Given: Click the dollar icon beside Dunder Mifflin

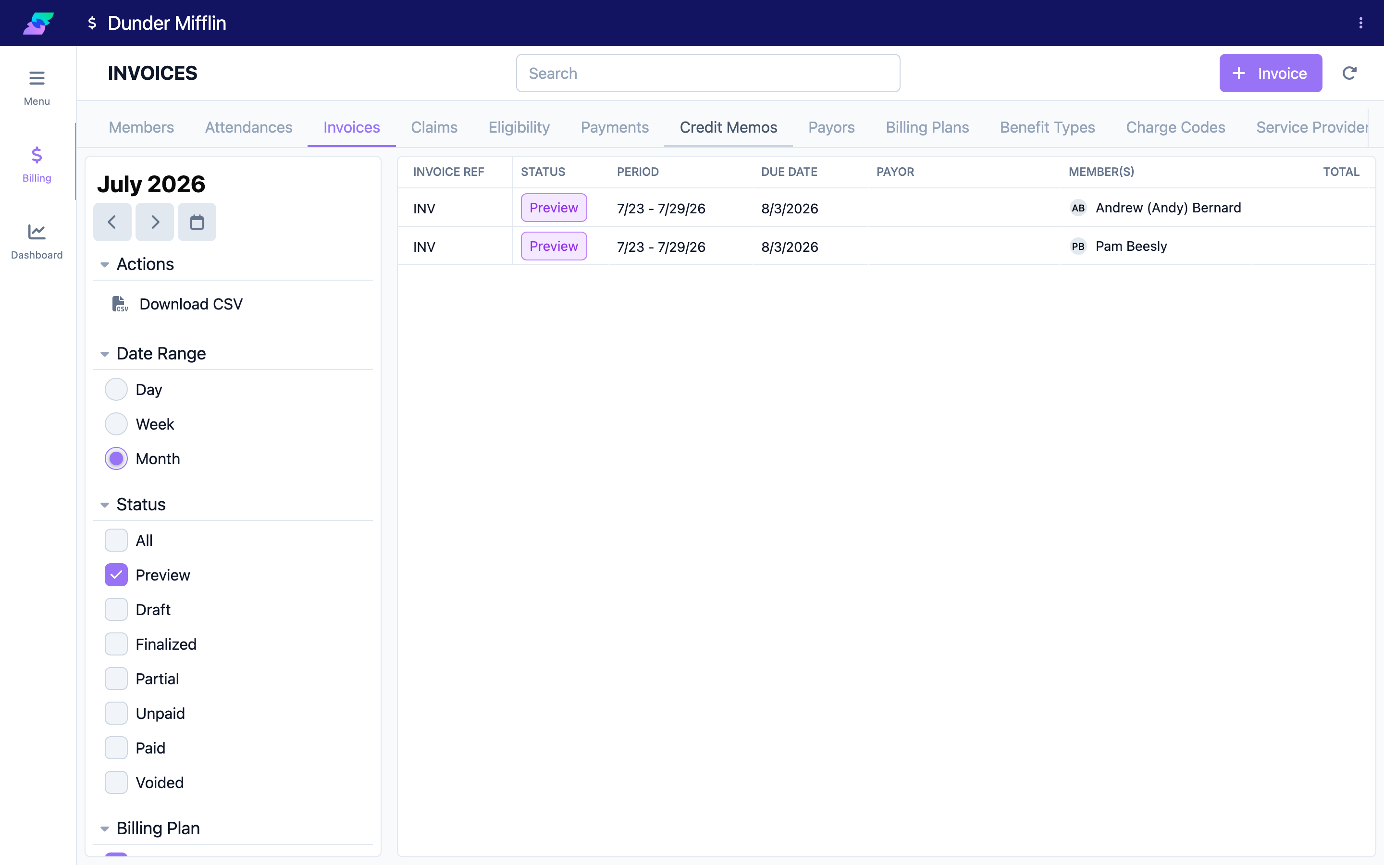Looking at the screenshot, I should (91, 23).
